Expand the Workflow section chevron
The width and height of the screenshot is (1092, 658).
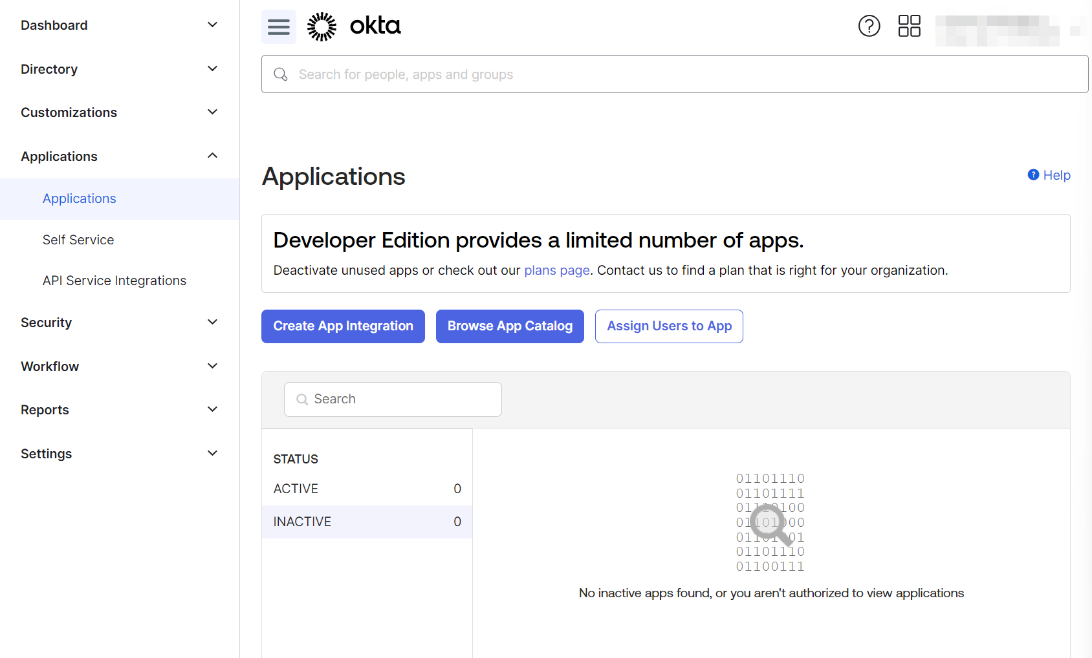coord(212,366)
